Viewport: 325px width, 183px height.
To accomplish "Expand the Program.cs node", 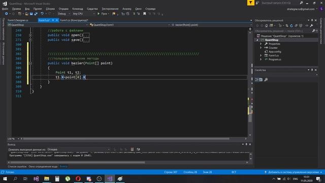I will click(261, 59).
